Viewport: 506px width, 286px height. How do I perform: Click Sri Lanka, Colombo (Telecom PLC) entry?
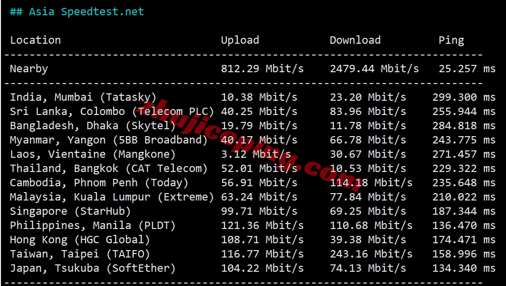coord(253,112)
